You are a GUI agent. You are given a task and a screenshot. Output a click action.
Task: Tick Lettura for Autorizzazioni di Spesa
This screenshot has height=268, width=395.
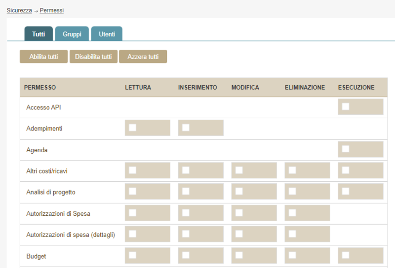pyautogui.click(x=132, y=212)
